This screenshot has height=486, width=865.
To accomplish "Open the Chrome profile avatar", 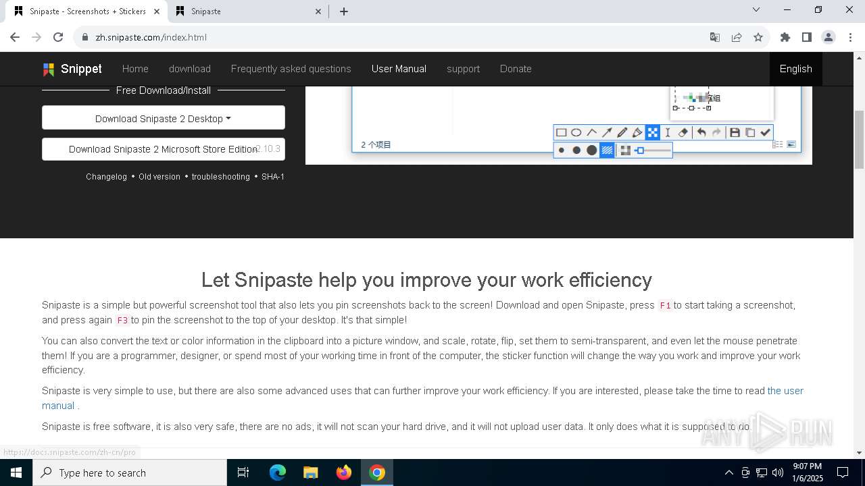I will coord(829,37).
